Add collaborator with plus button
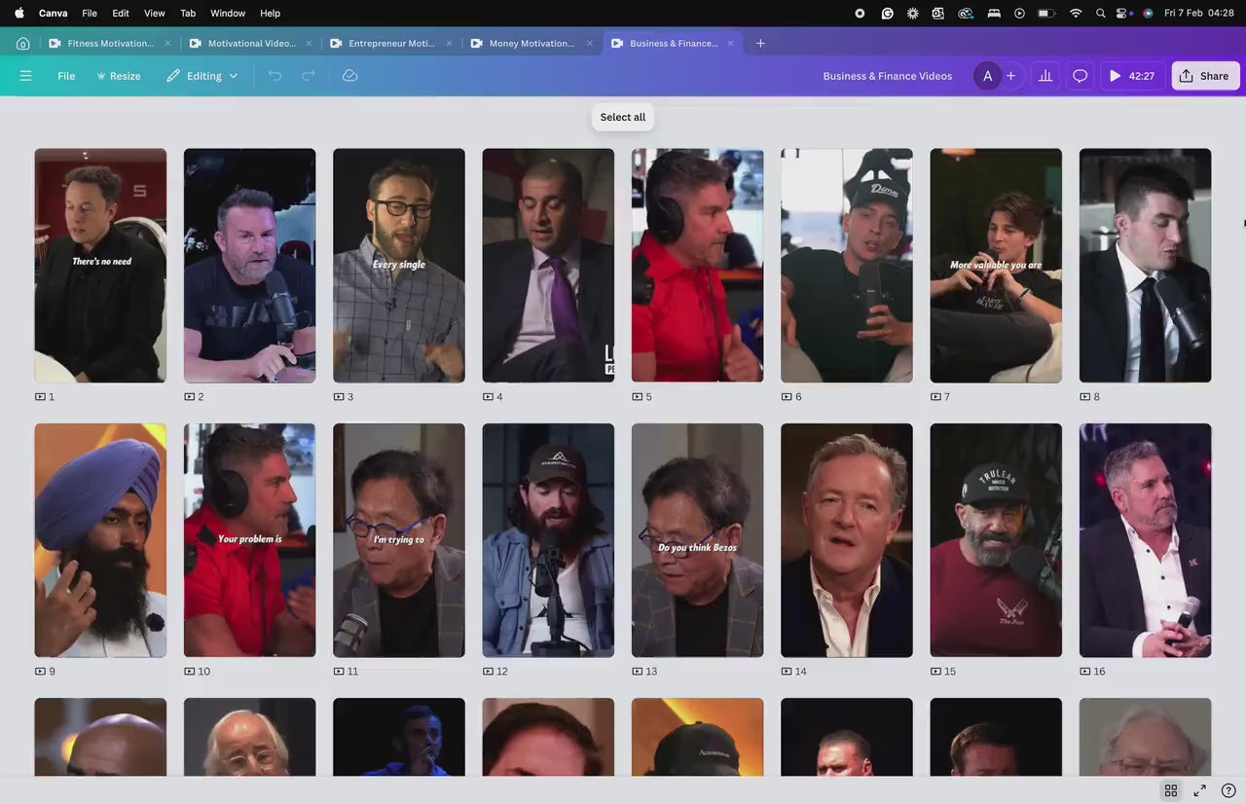The width and height of the screenshot is (1246, 804). (x=1010, y=76)
